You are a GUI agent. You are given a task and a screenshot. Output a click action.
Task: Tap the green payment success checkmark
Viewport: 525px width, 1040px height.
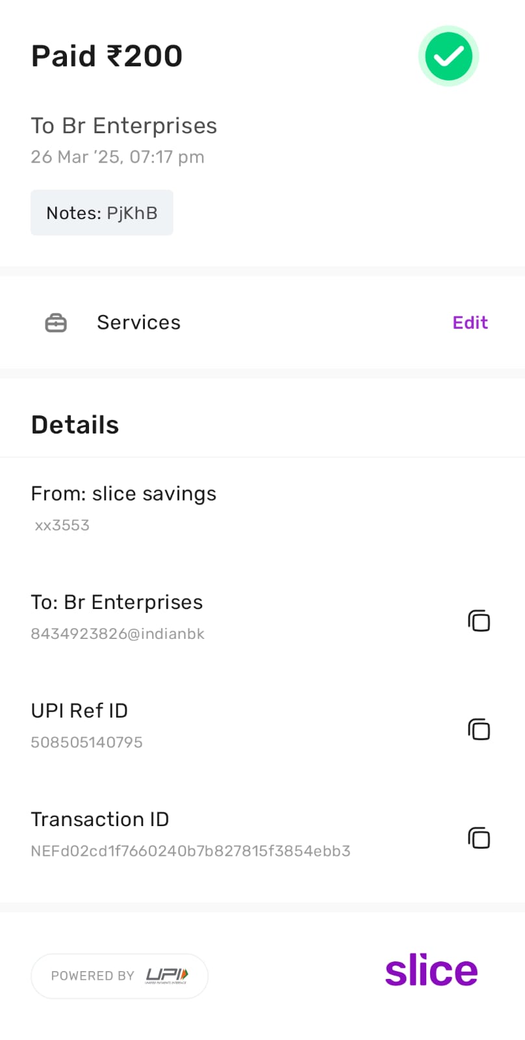[x=448, y=57]
